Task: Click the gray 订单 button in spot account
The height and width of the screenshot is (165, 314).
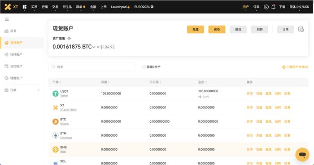Action: point(285,29)
